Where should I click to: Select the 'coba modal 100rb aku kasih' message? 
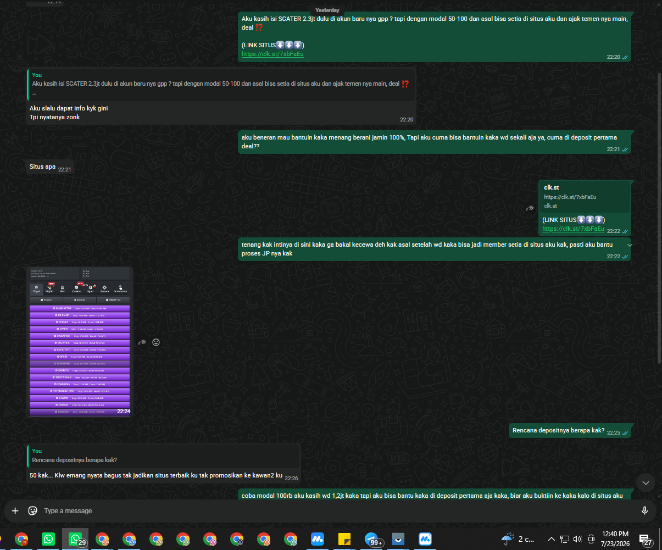point(434,495)
